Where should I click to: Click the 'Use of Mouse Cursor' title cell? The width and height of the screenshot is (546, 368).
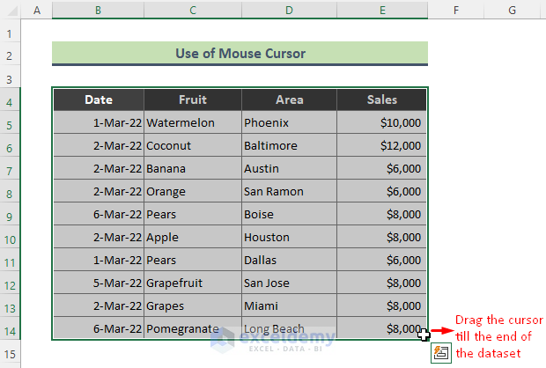coord(240,54)
